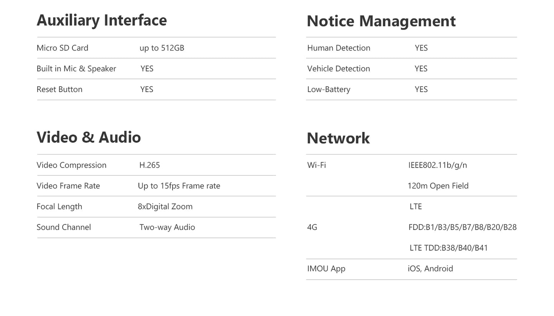Click the Reset Button row label
Image resolution: width=554 pixels, height=316 pixels.
pos(59,89)
